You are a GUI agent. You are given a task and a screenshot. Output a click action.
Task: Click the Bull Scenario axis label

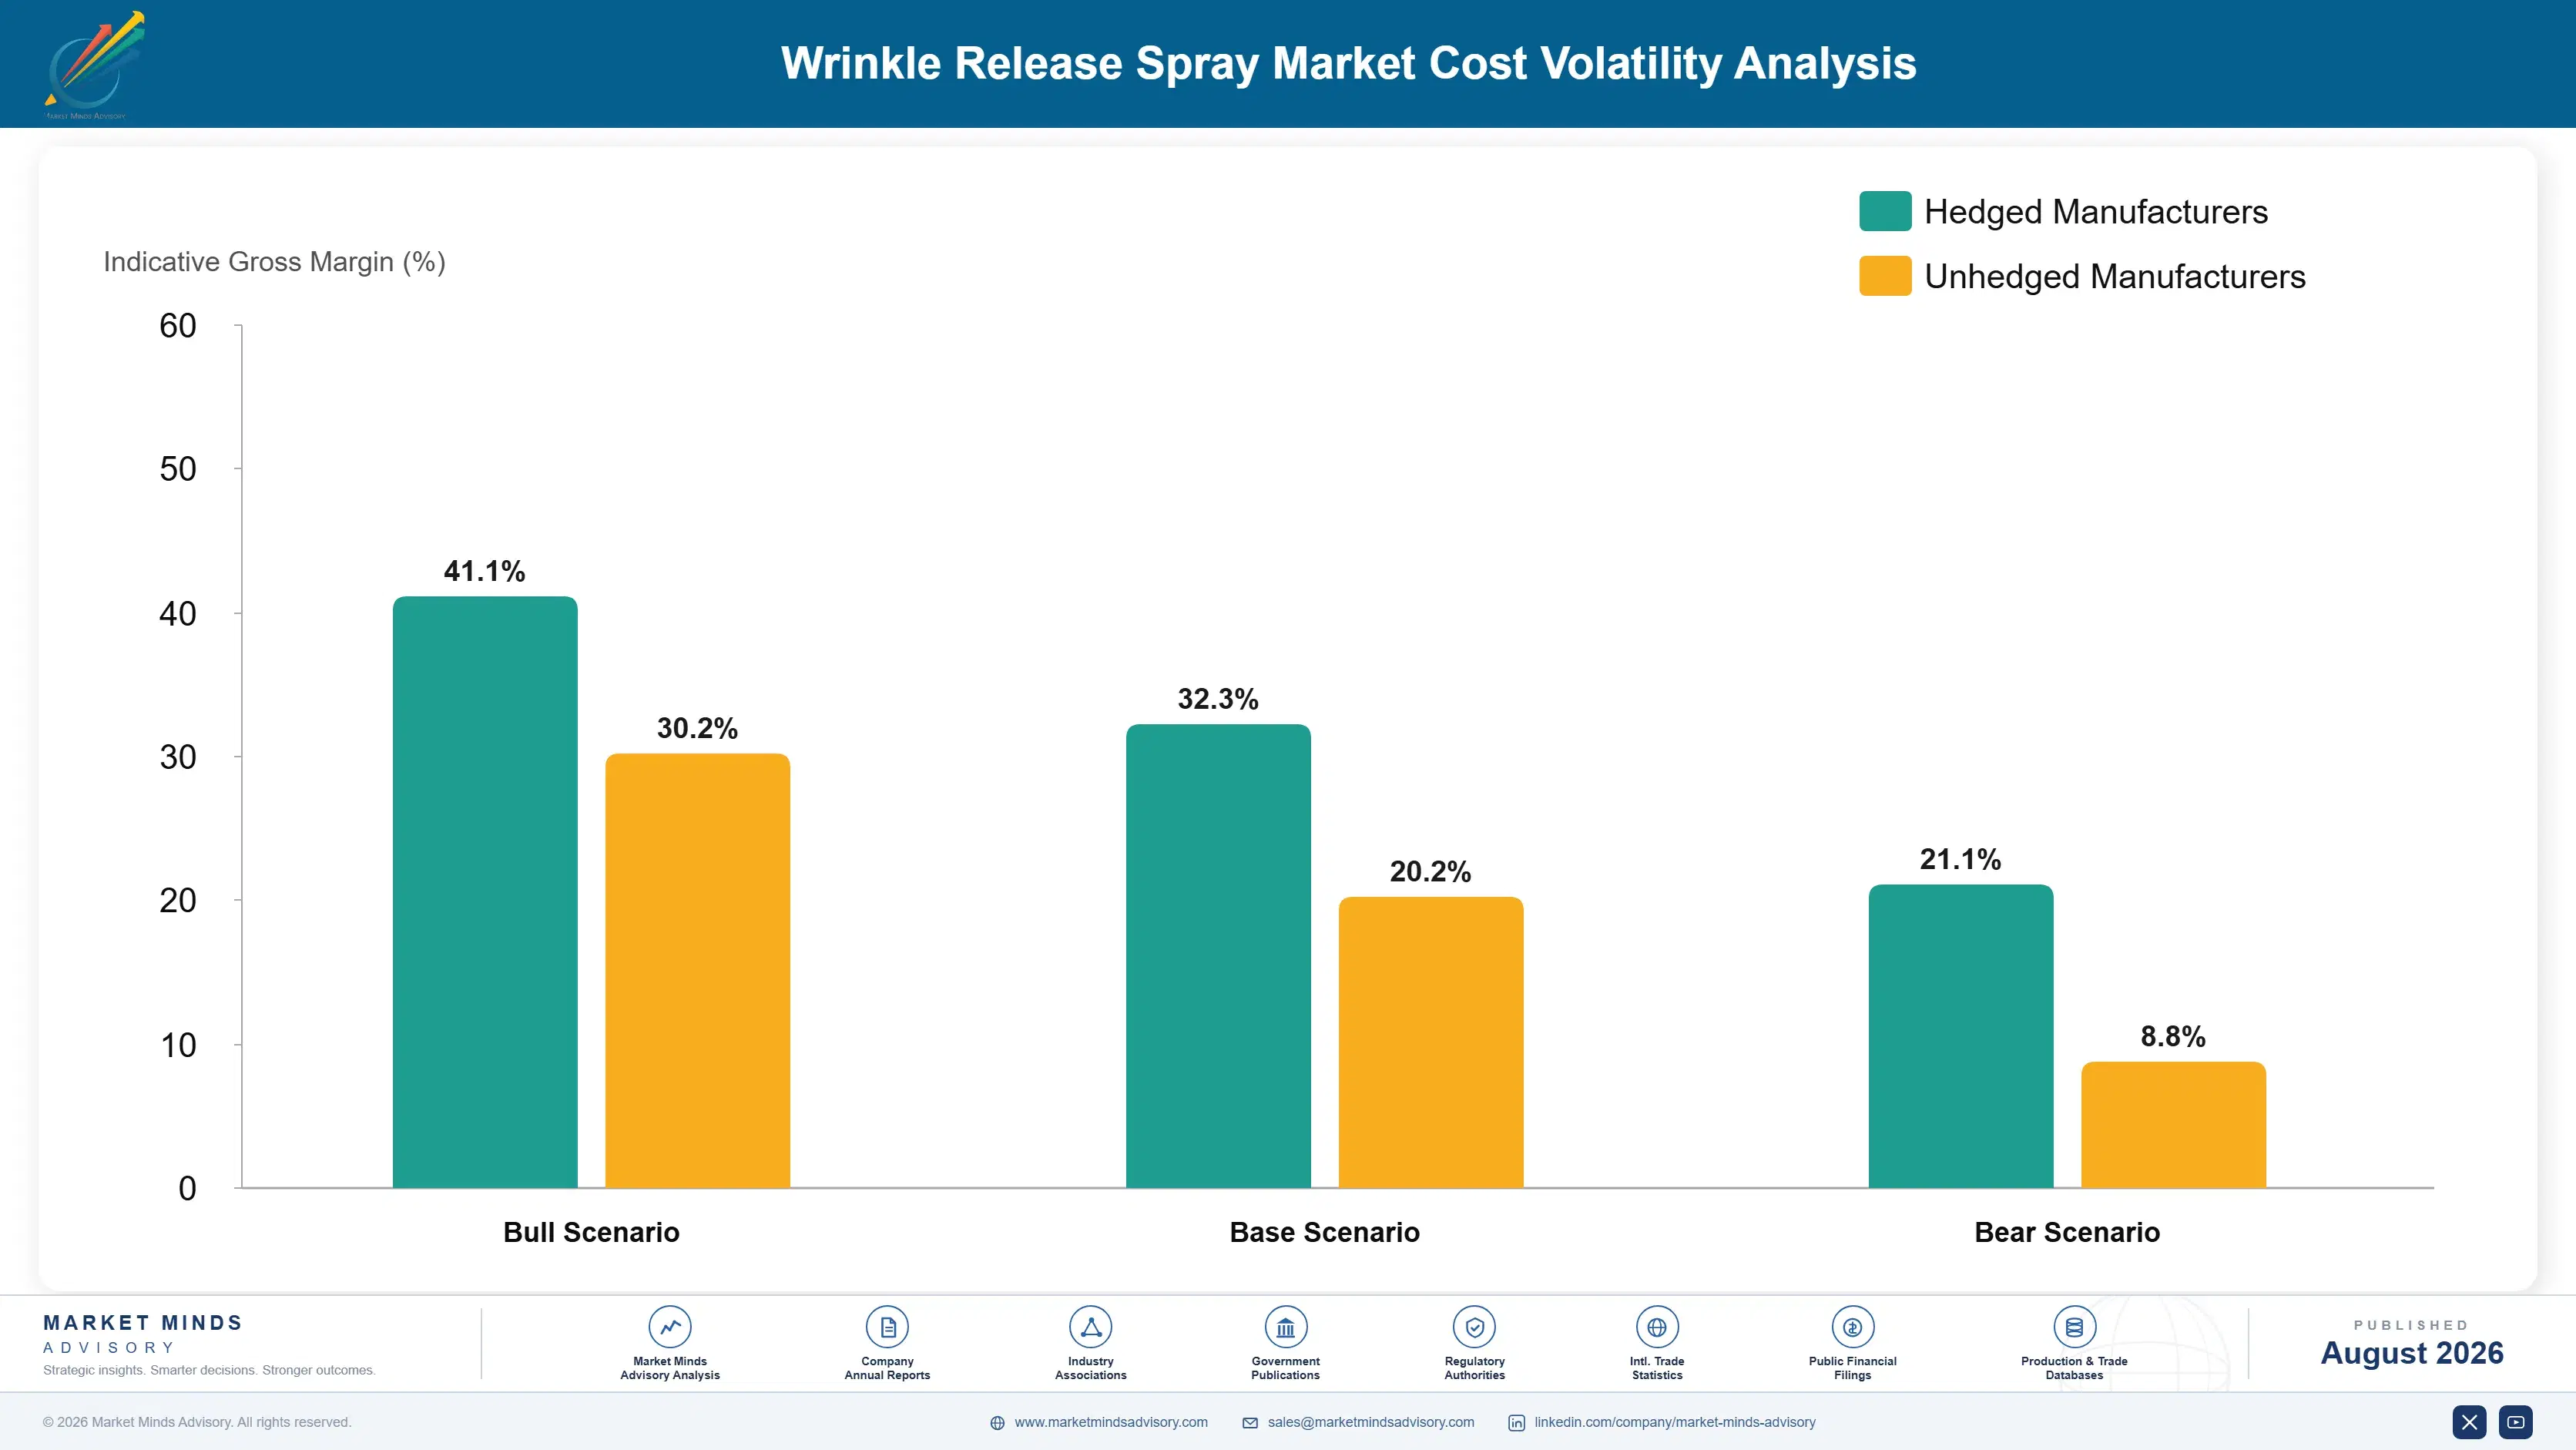tap(591, 1232)
